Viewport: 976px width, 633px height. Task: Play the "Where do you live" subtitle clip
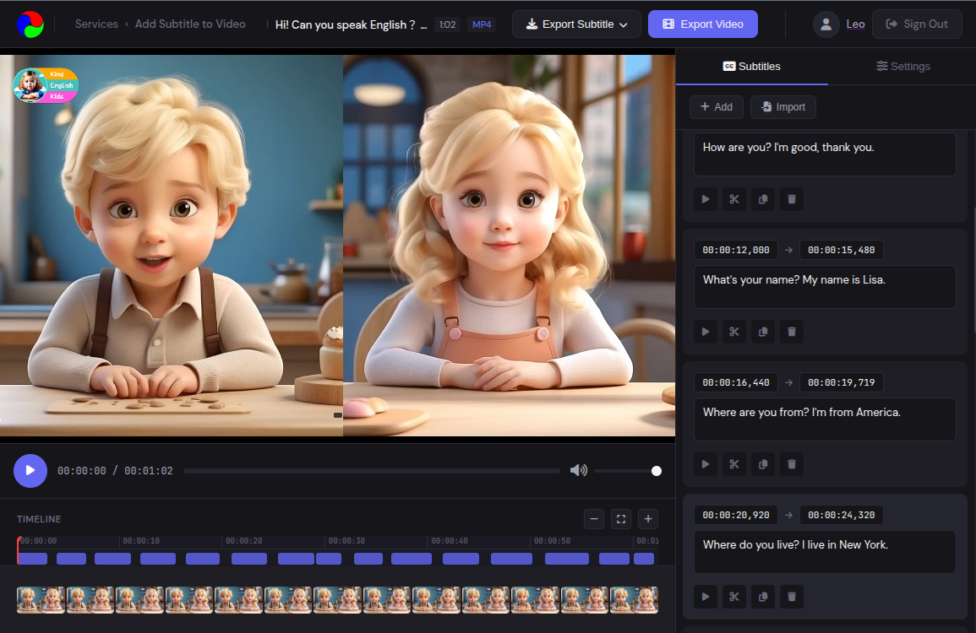point(705,596)
